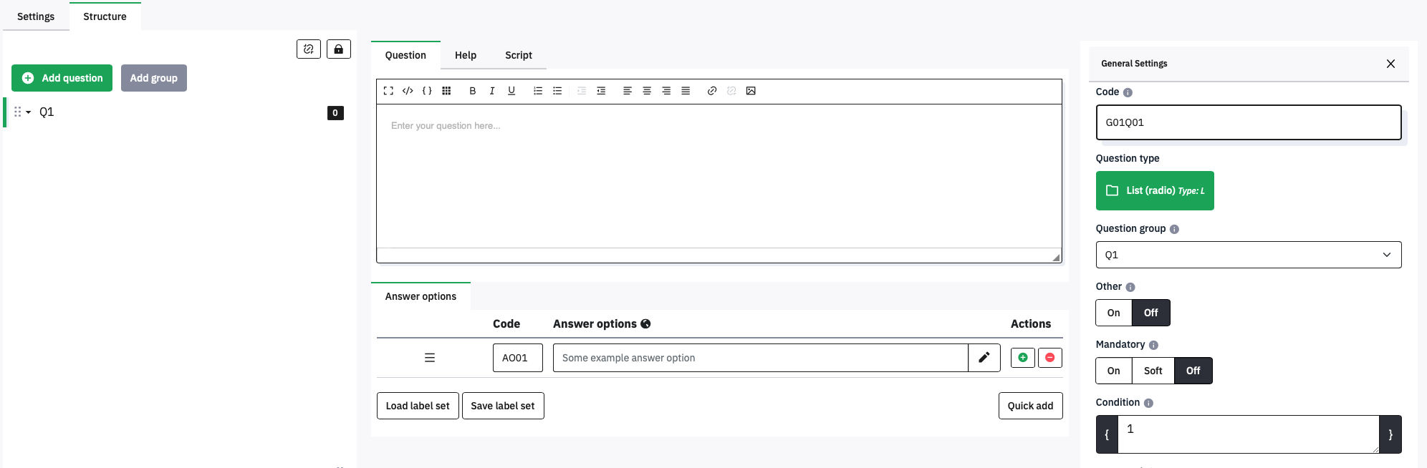Set Mandatory to On
The height and width of the screenshot is (468, 1427).
(x=1113, y=371)
